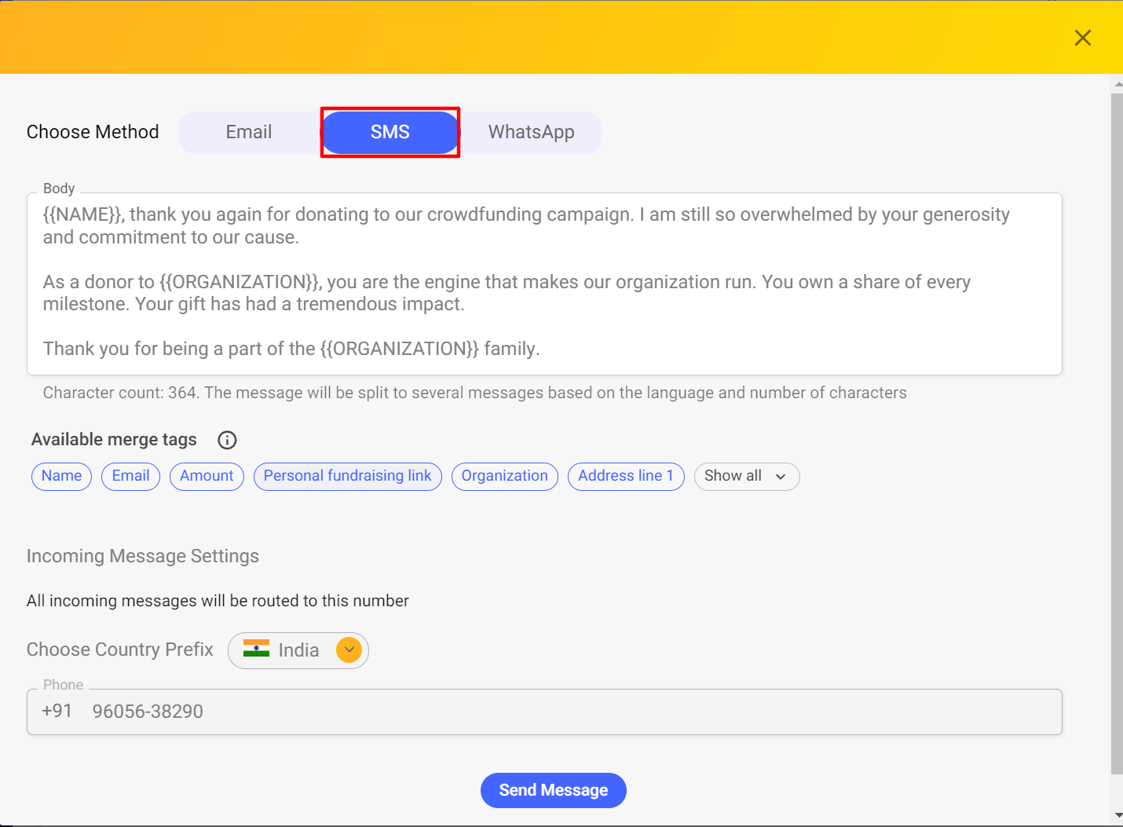Insert the Name merge tag
The width and height of the screenshot is (1123, 827).
61,476
